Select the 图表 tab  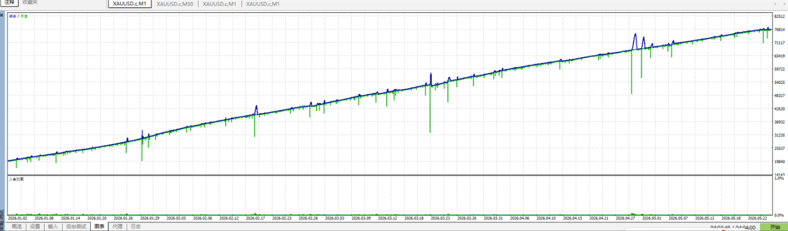point(99,227)
